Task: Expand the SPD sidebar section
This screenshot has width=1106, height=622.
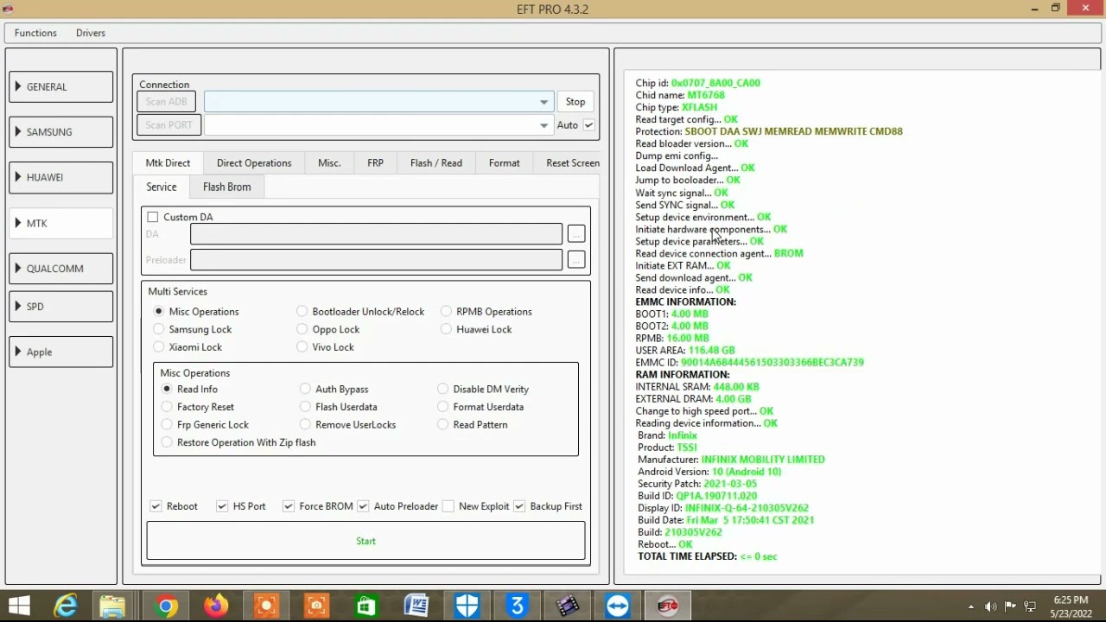Action: (60, 307)
